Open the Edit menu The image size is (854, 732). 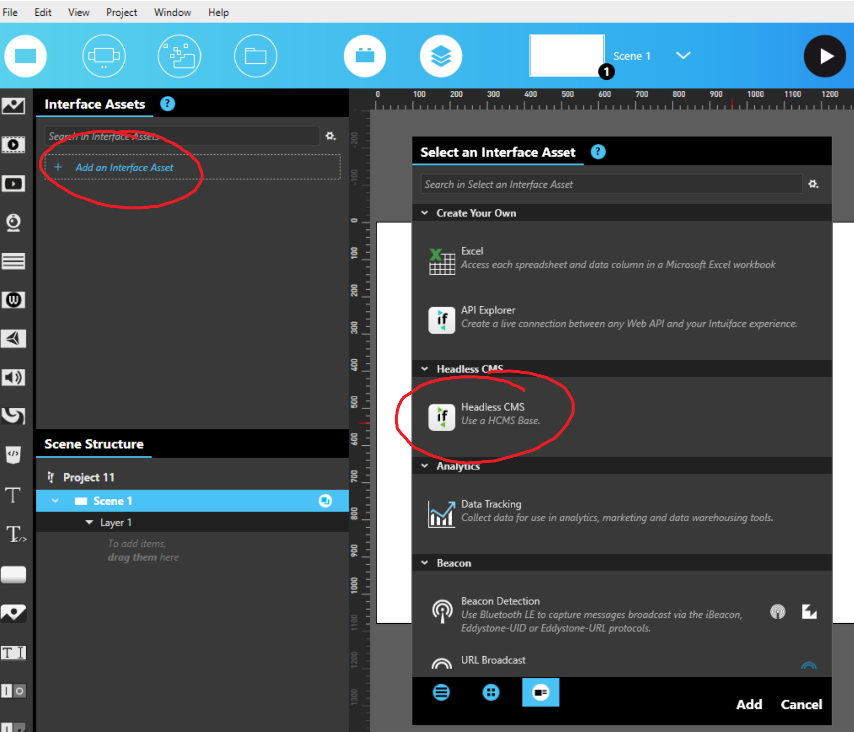pyautogui.click(x=43, y=12)
